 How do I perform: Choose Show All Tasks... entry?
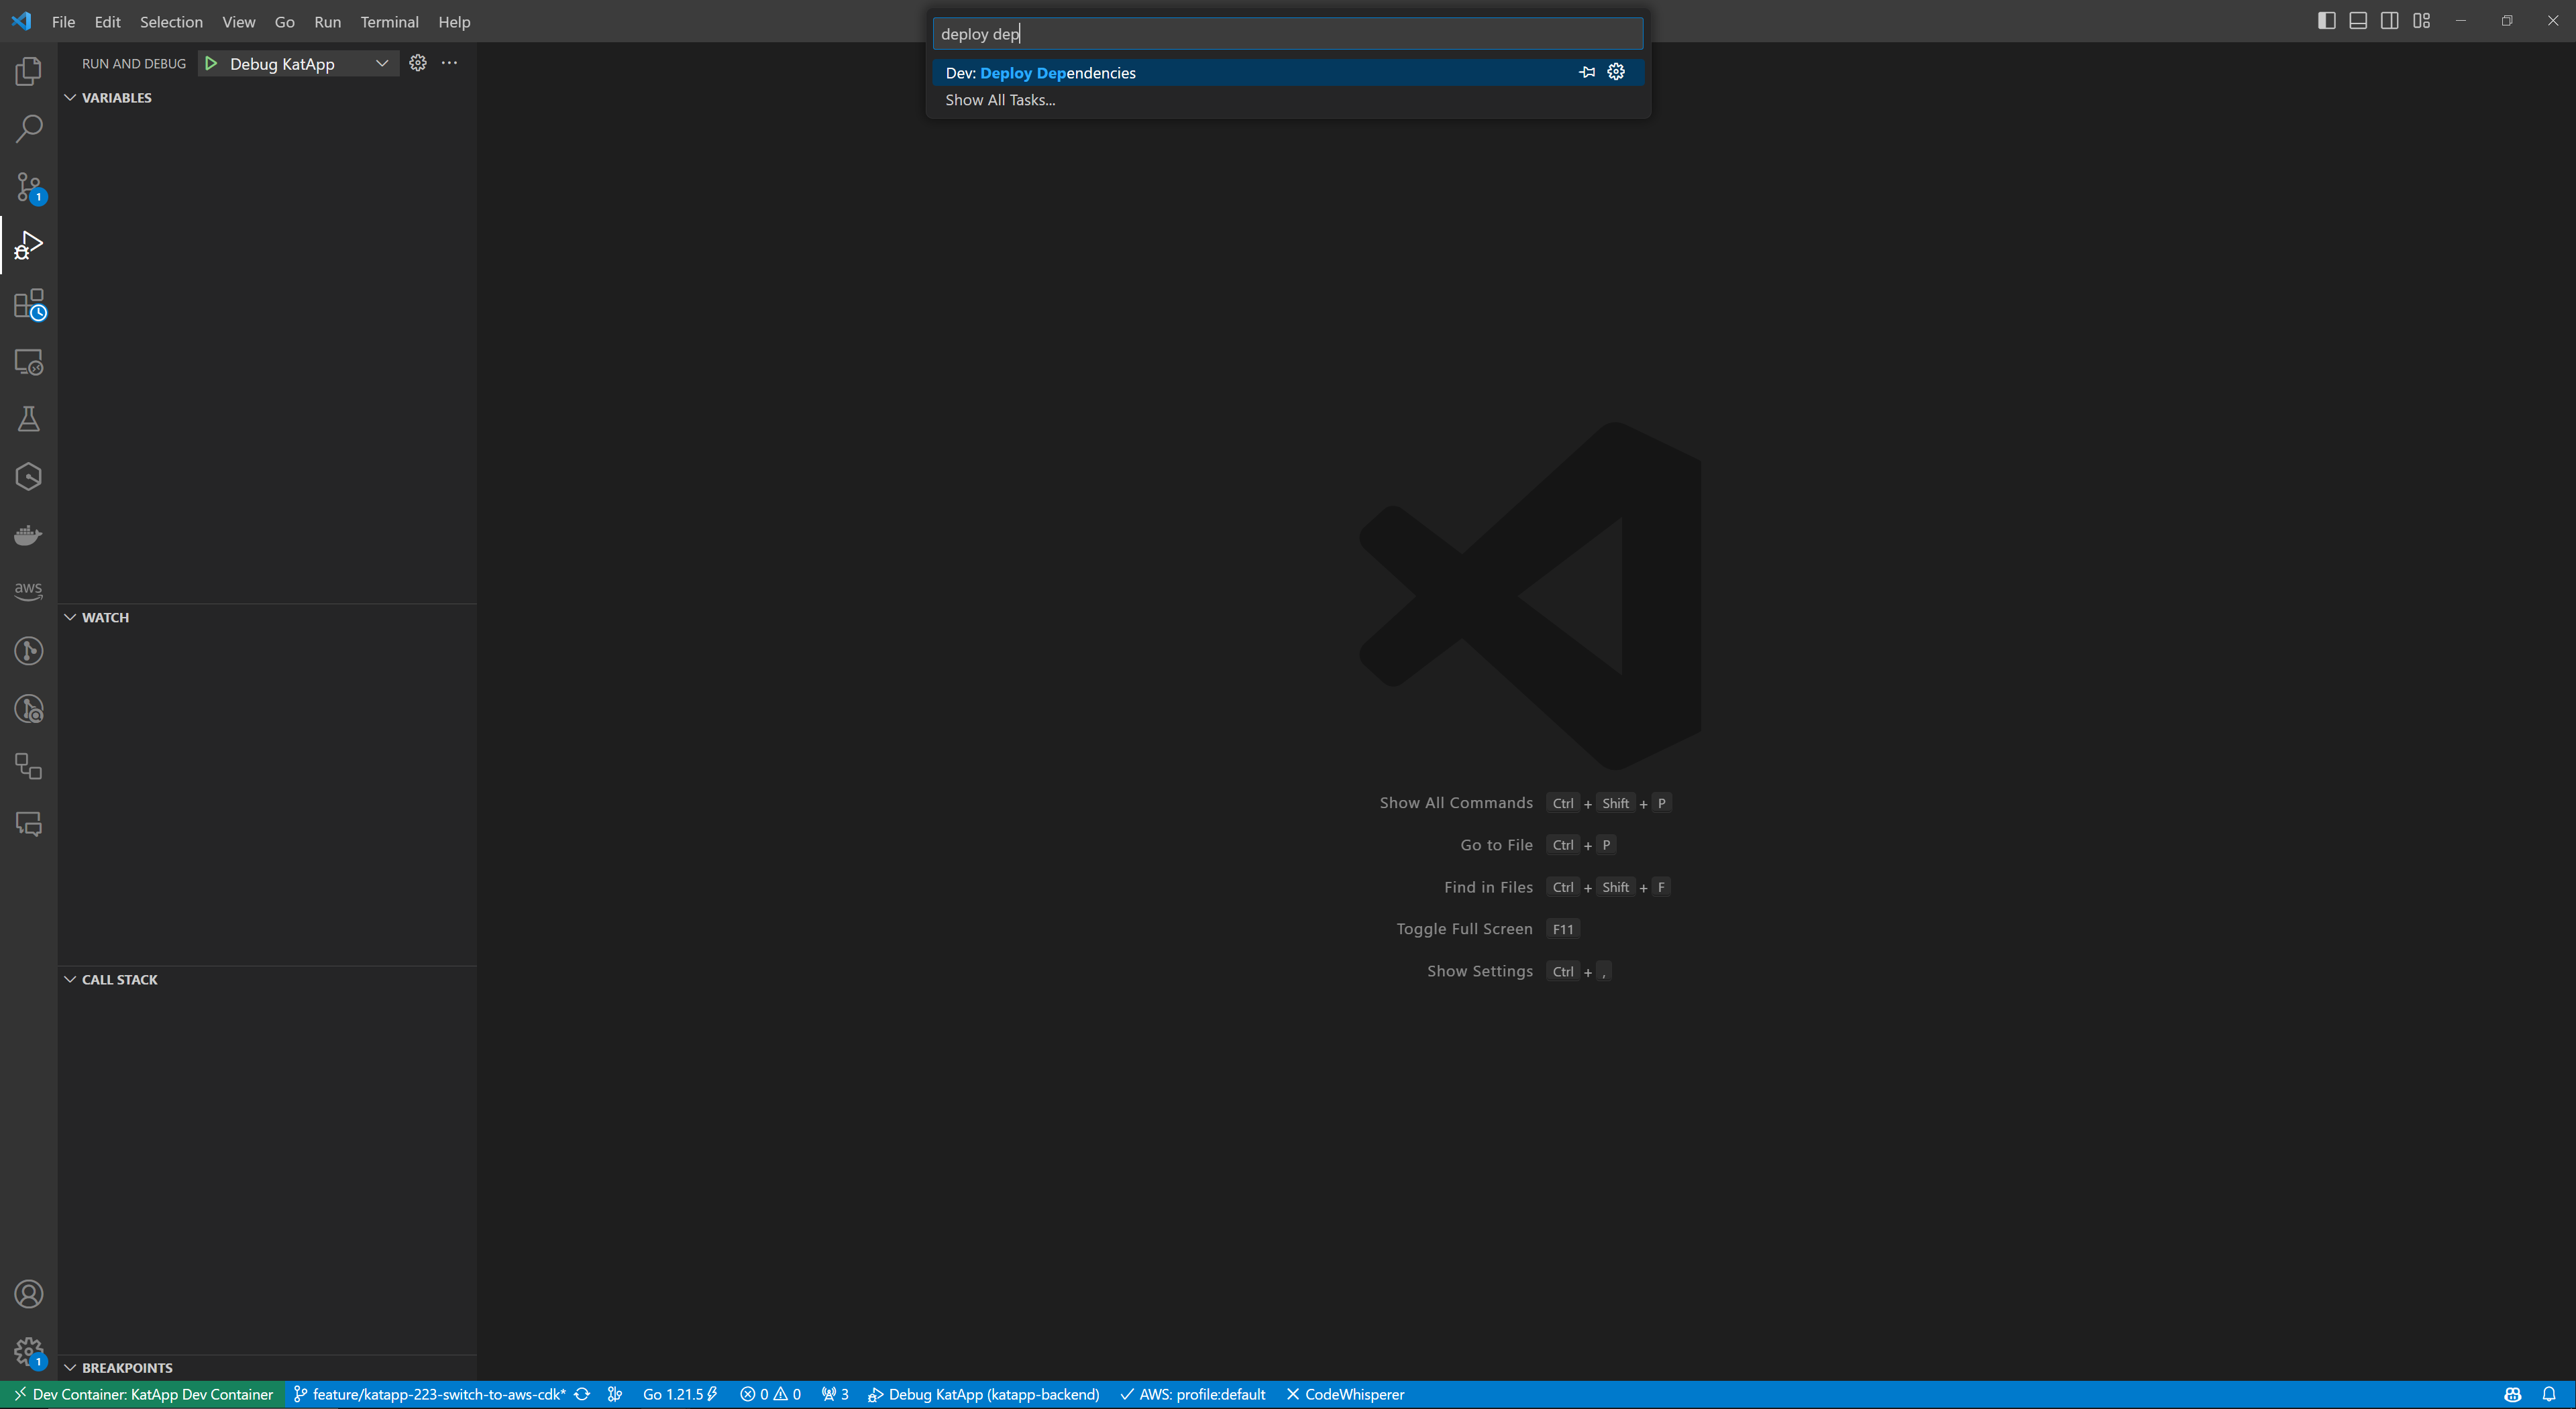coord(1288,100)
